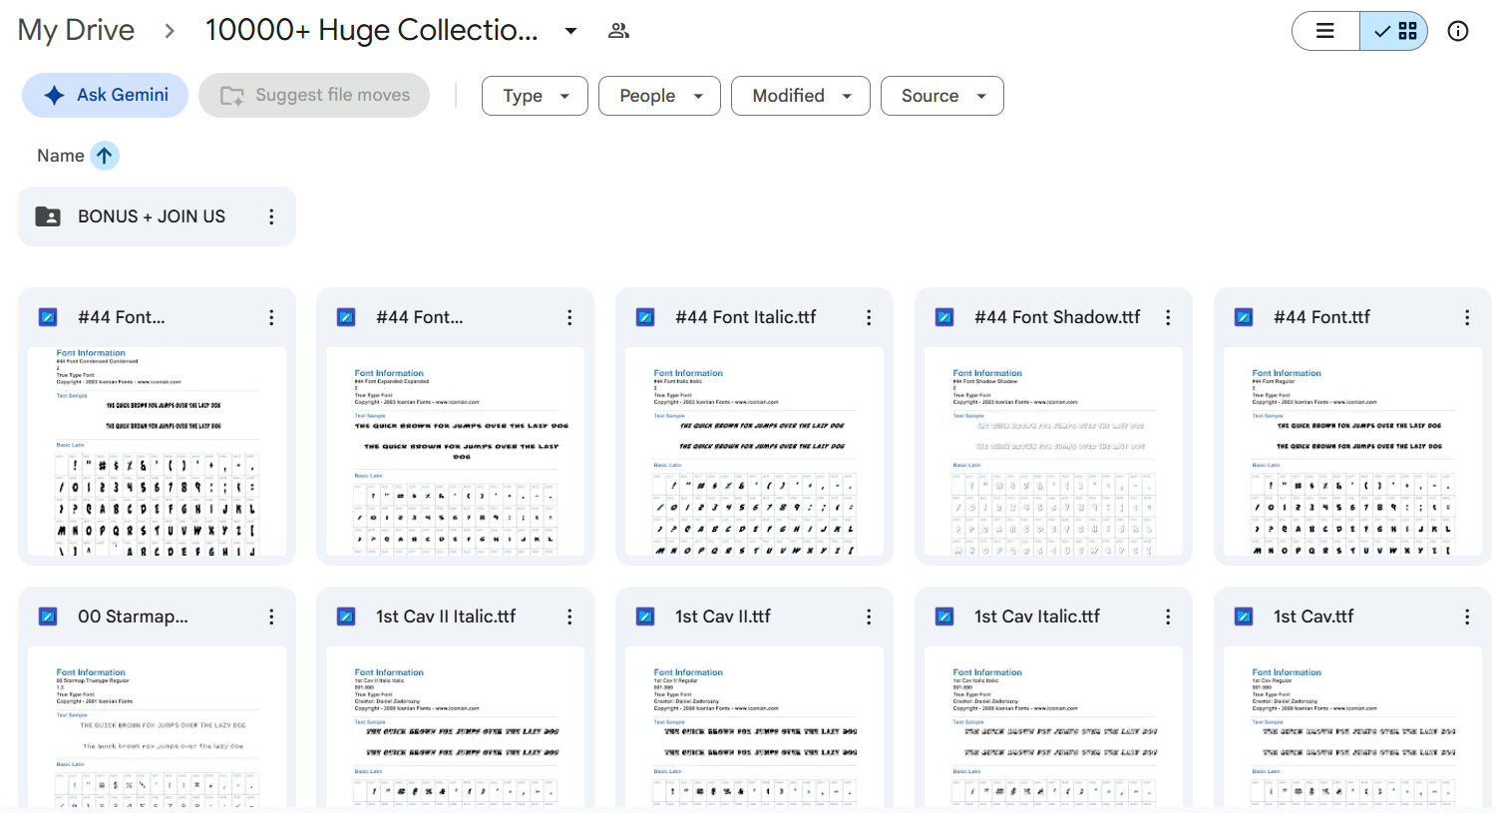The height and width of the screenshot is (813, 1496).
Task: Click file type icon of #44 Font.ttf
Action: tap(1244, 317)
